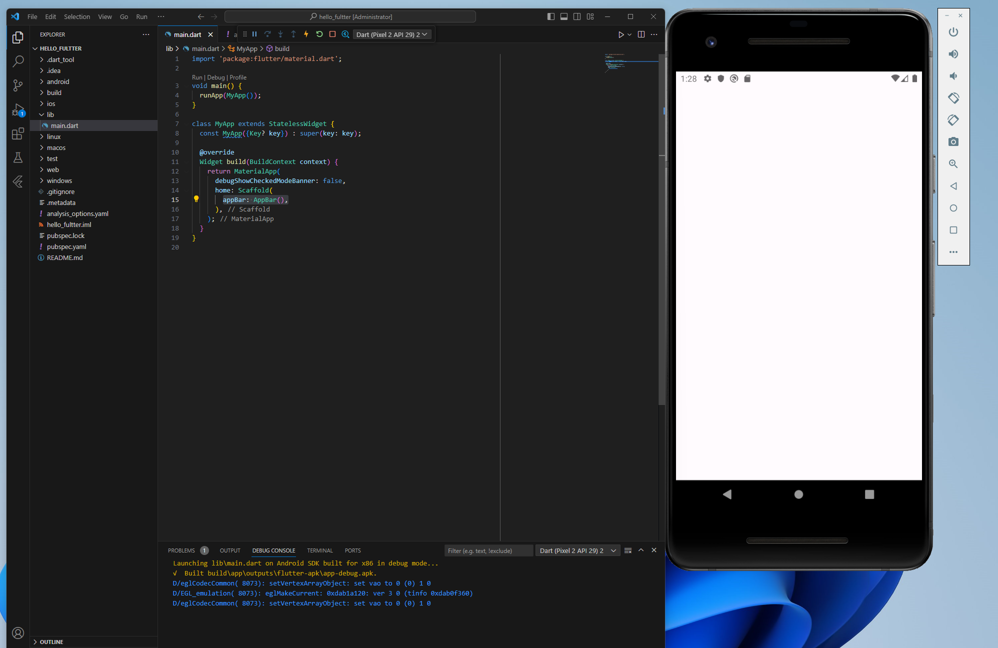Switch to the Problems panel tab
The image size is (998, 648).
[181, 550]
